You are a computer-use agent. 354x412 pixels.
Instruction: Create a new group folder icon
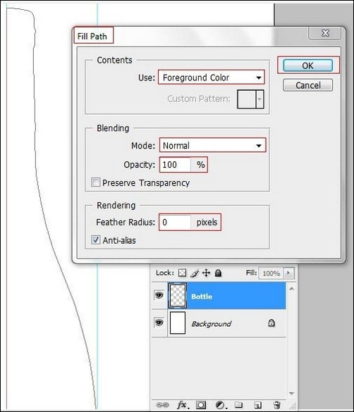pos(239,404)
